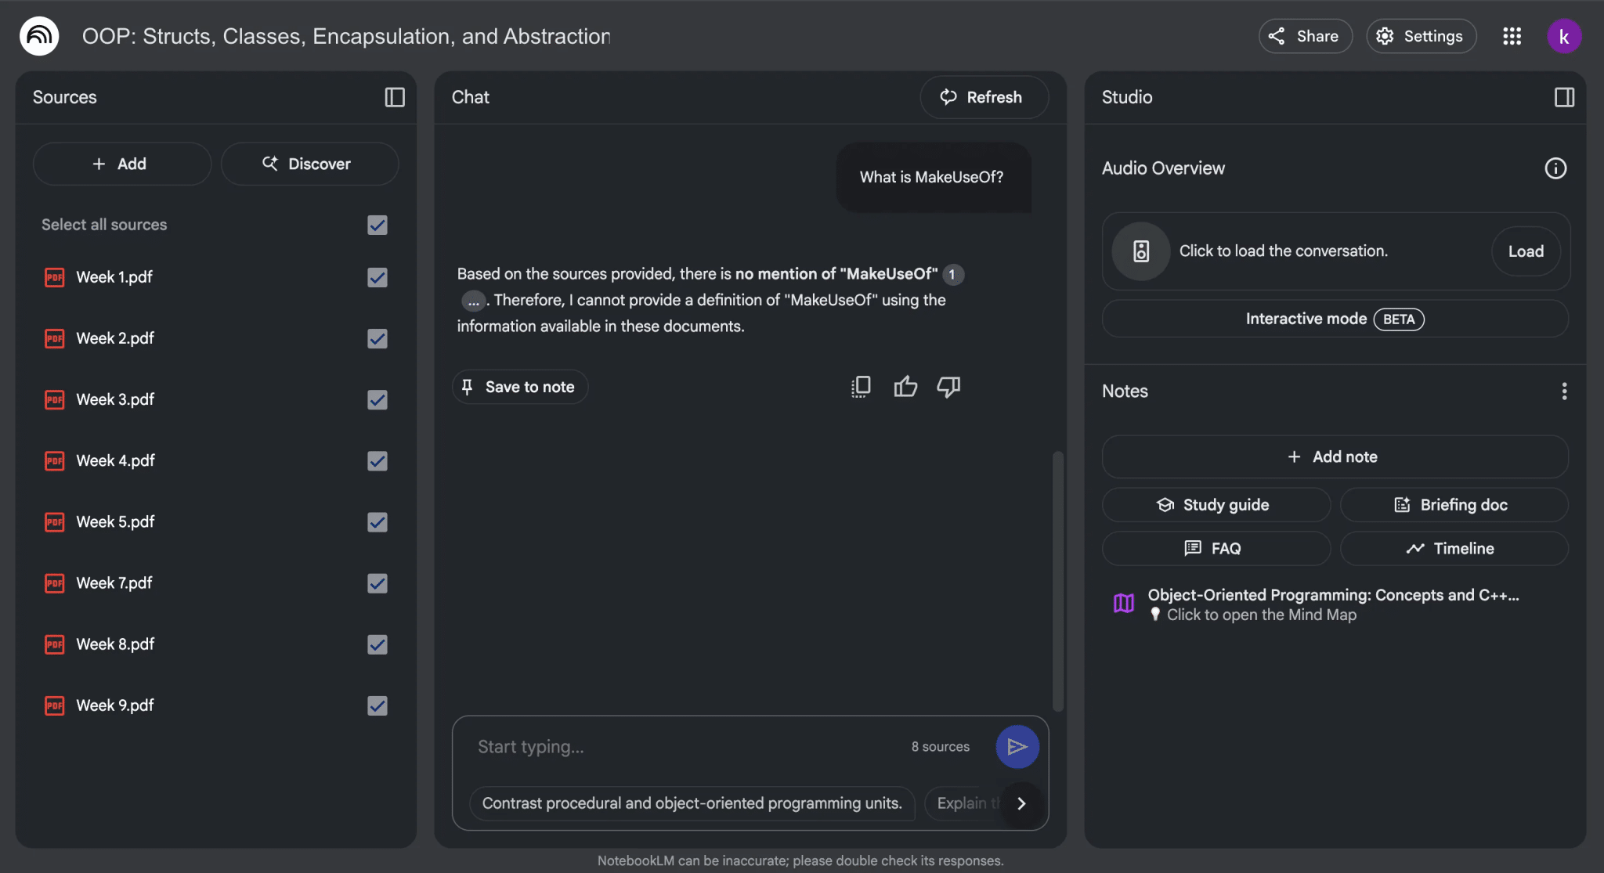This screenshot has width=1604, height=873.
Task: Open Week 5.pdf source
Action: [115, 521]
